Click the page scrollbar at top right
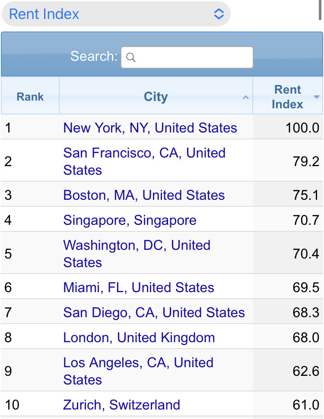 [x=321, y=9]
